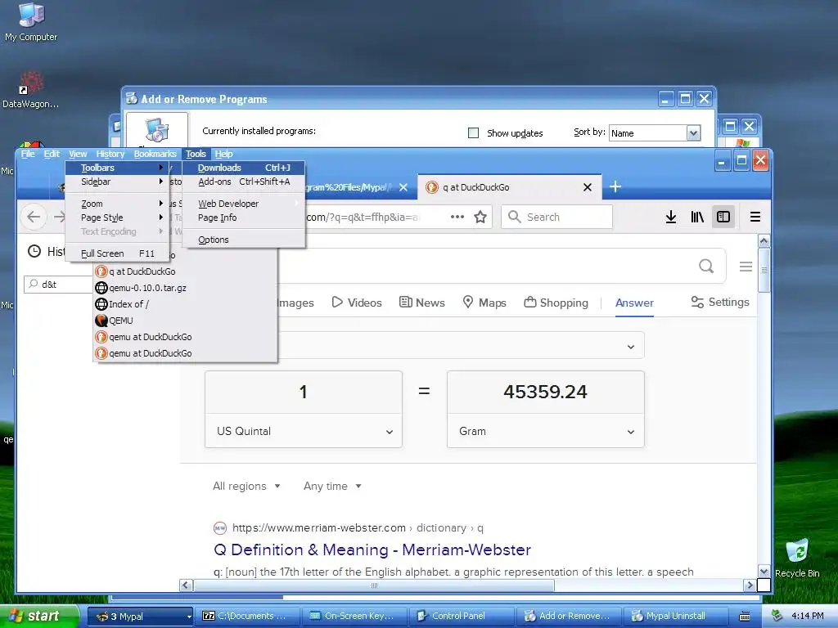Tick the Show updates checkbox
This screenshot has width=838, height=628.
pyautogui.click(x=473, y=133)
